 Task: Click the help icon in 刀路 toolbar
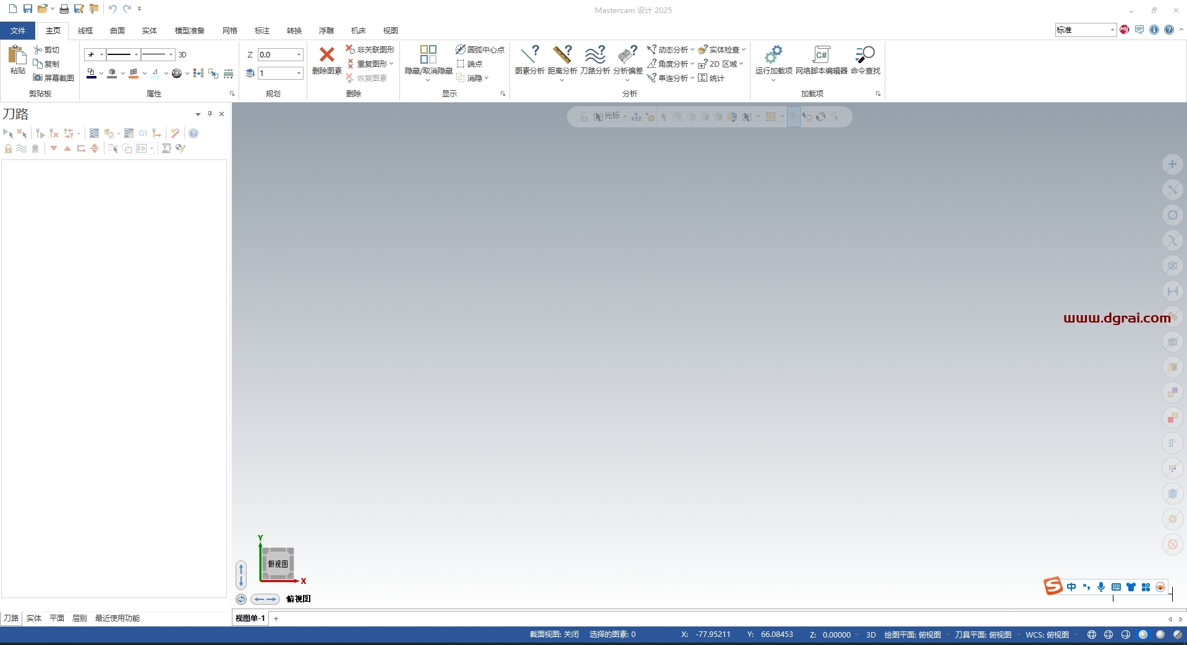click(194, 133)
